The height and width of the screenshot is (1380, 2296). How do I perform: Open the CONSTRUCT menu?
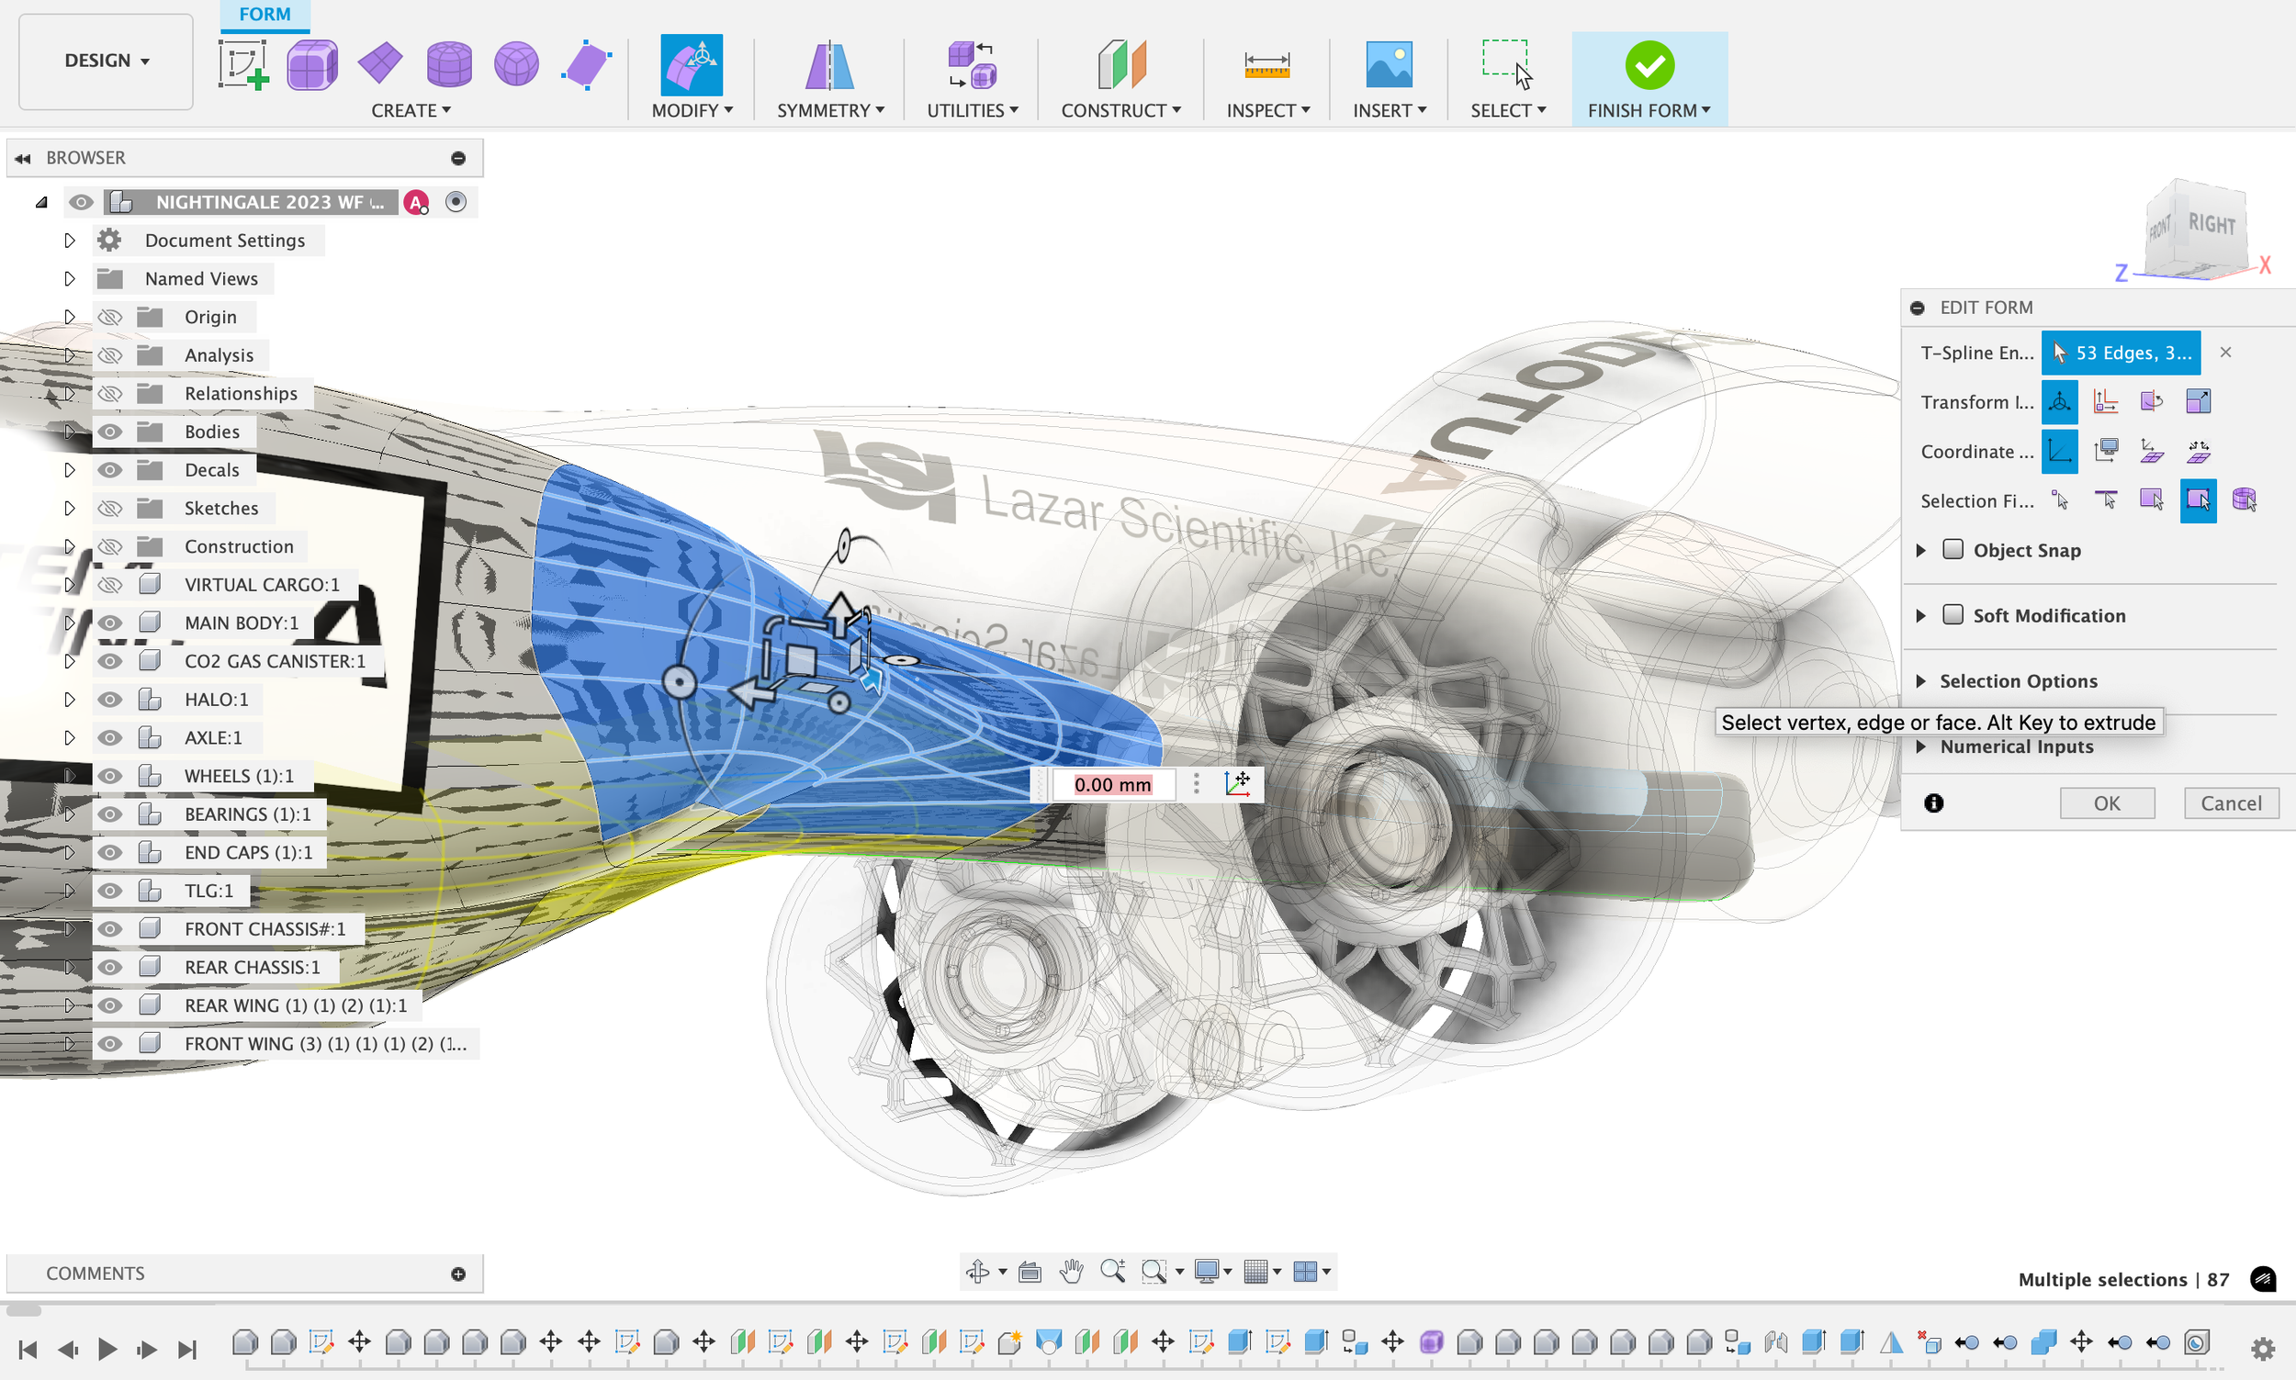[1120, 111]
